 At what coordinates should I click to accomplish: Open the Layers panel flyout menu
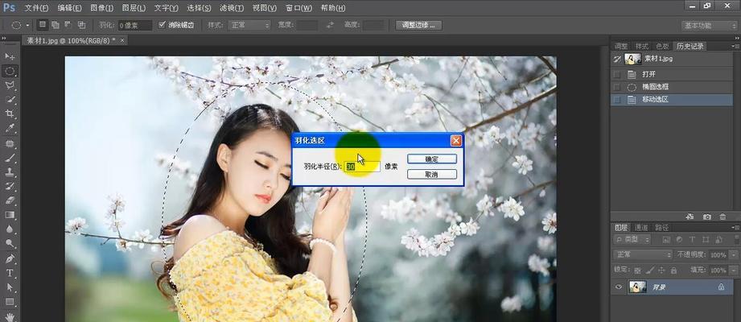click(x=736, y=228)
